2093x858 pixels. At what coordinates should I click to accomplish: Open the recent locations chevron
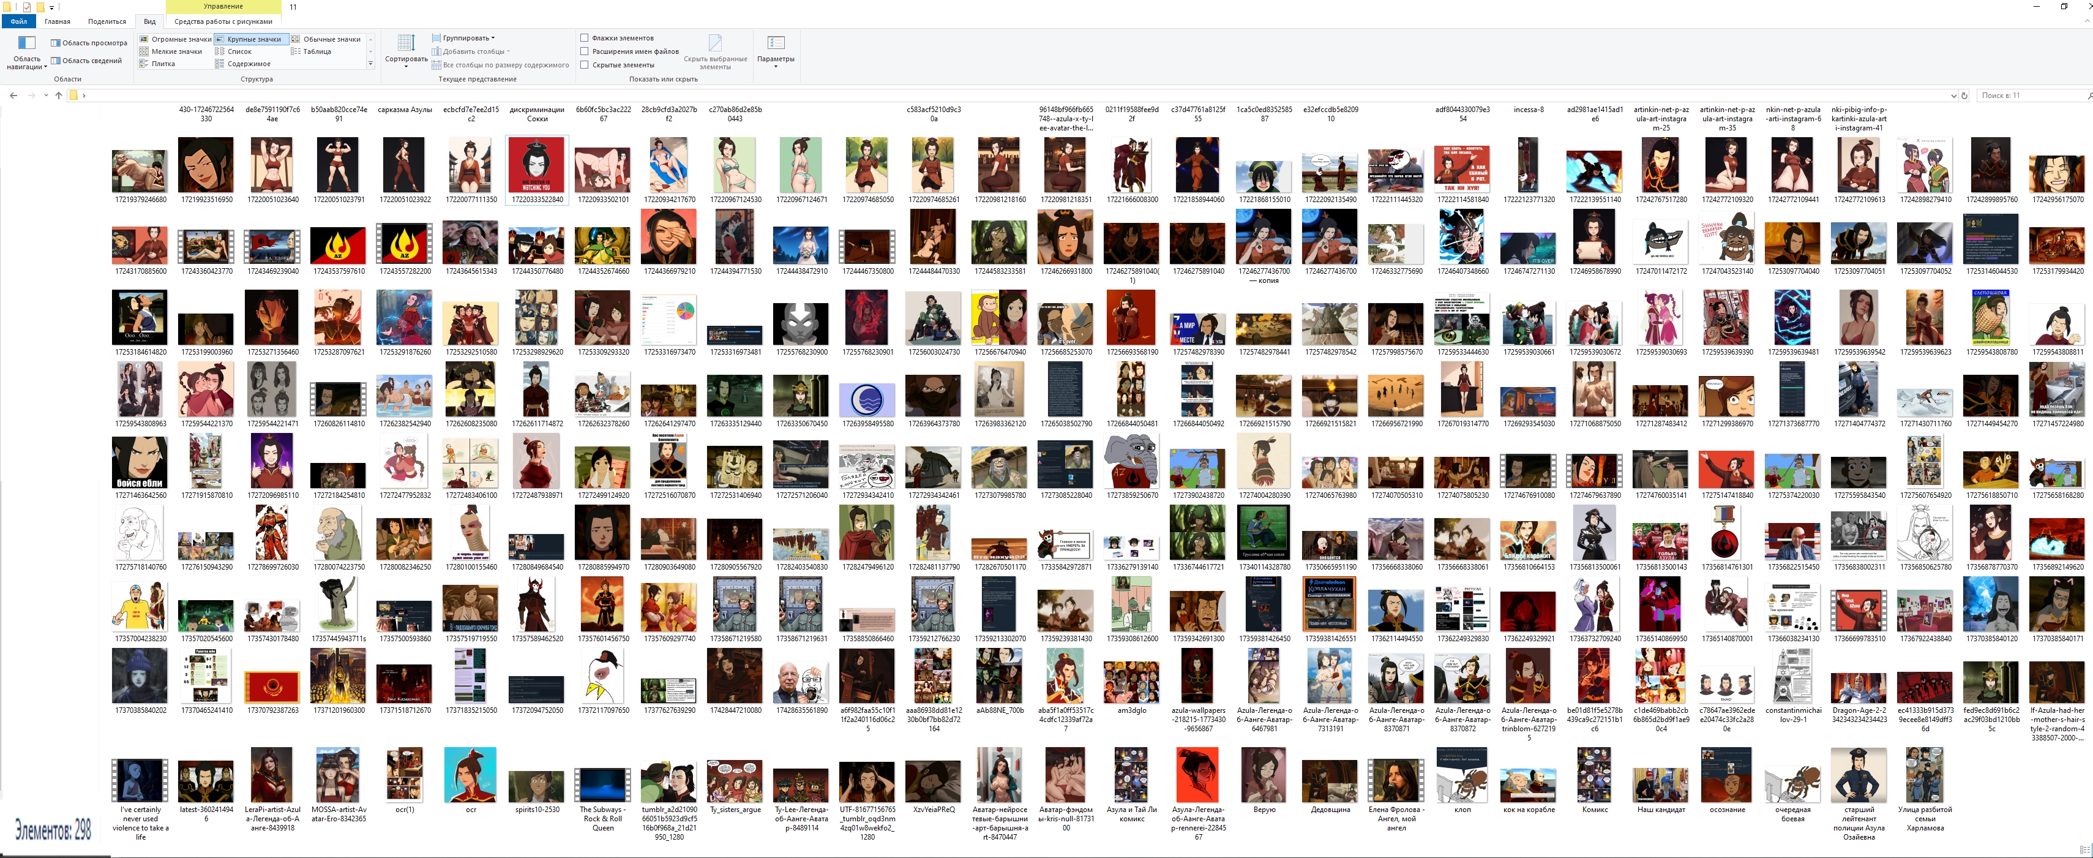[45, 96]
